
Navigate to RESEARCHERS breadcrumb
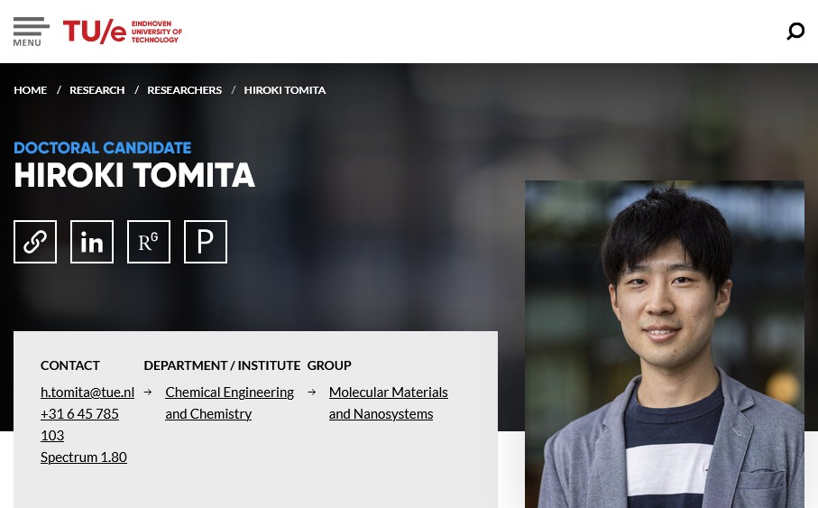(x=184, y=90)
